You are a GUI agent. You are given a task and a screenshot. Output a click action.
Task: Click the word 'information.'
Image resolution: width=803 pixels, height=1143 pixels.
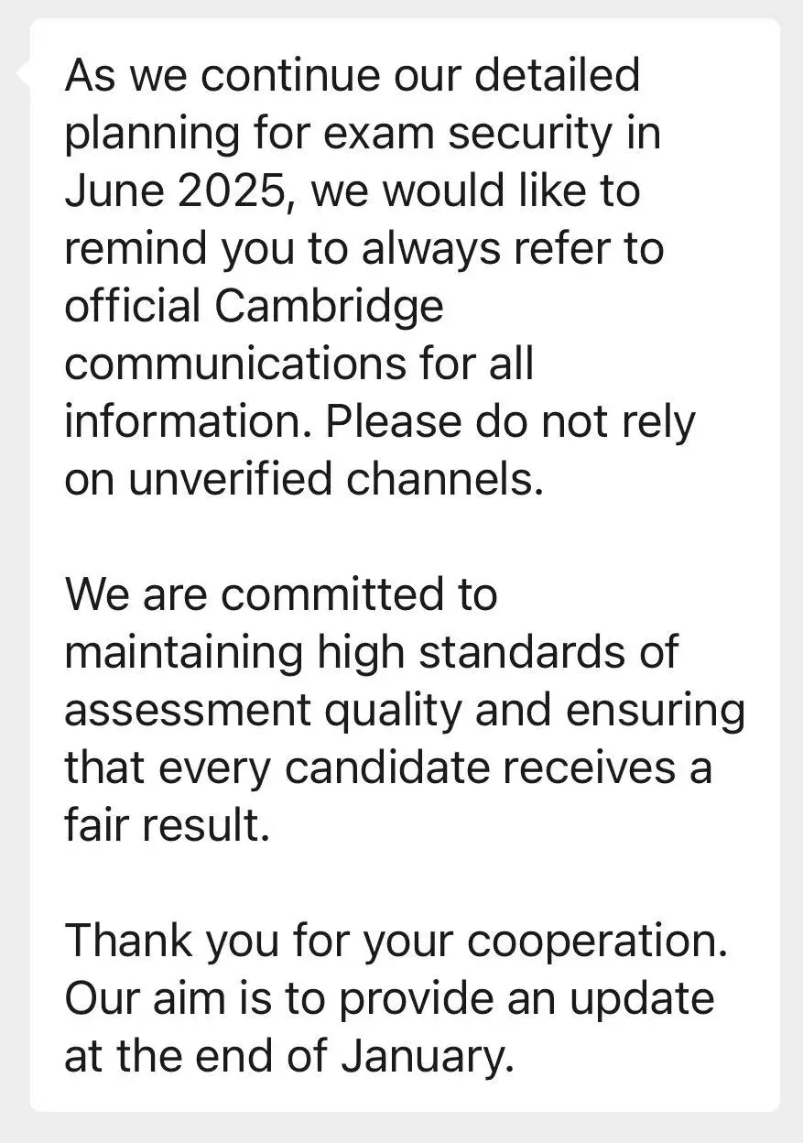(189, 422)
